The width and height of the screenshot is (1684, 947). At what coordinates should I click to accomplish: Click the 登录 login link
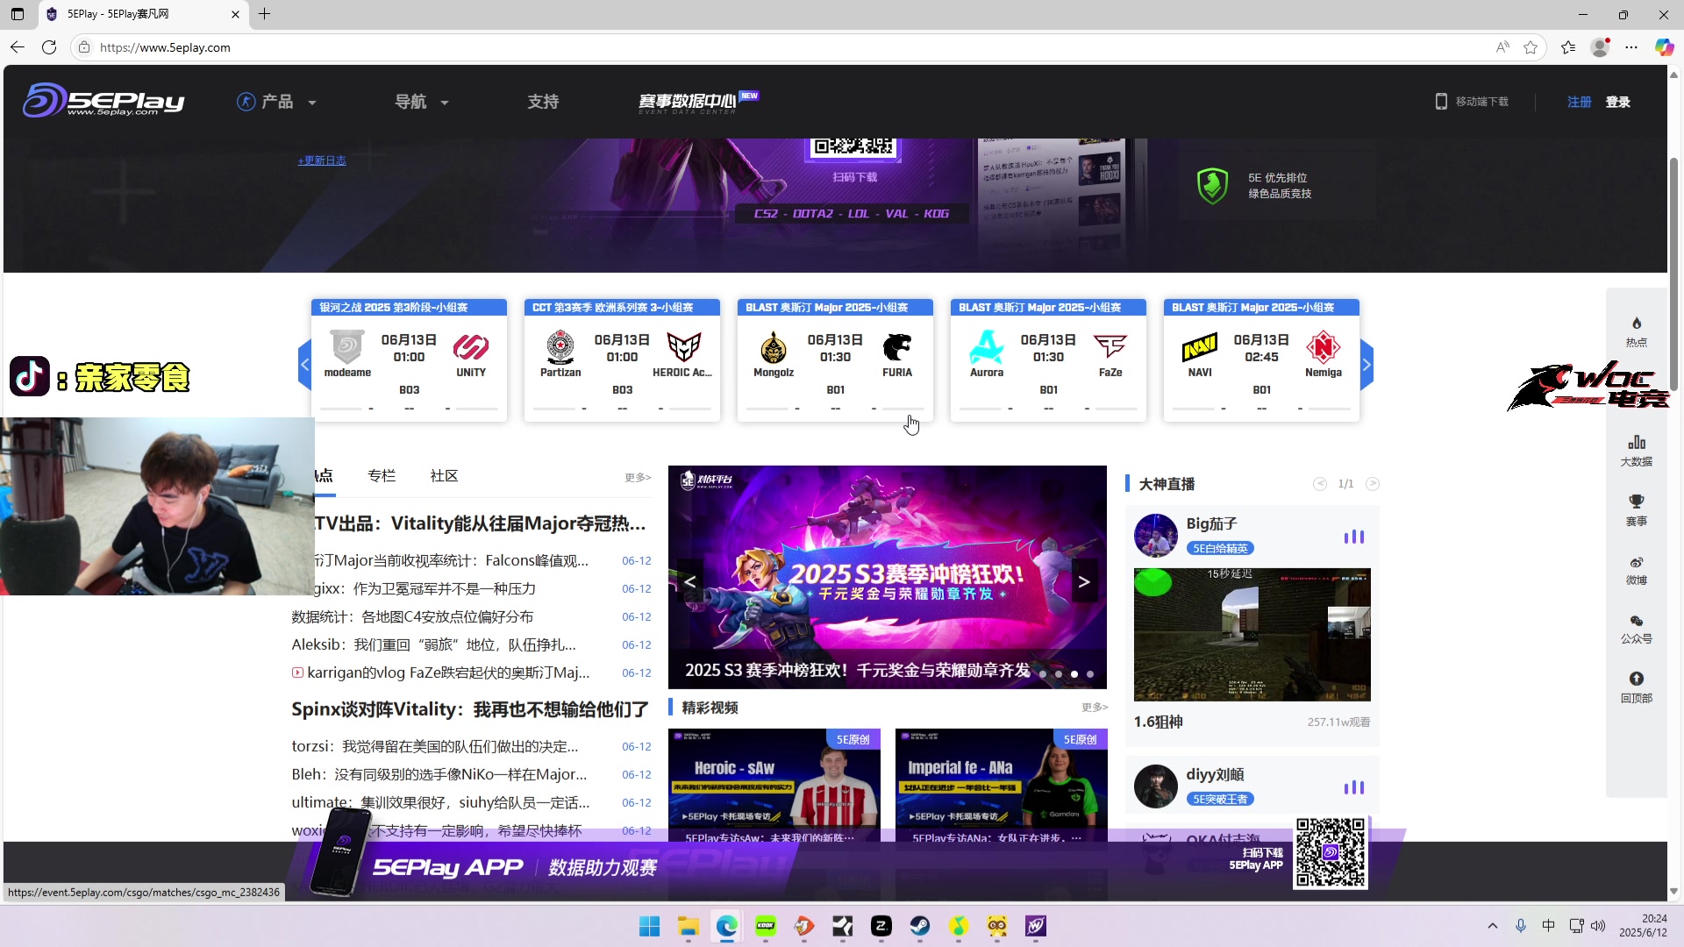tap(1618, 102)
